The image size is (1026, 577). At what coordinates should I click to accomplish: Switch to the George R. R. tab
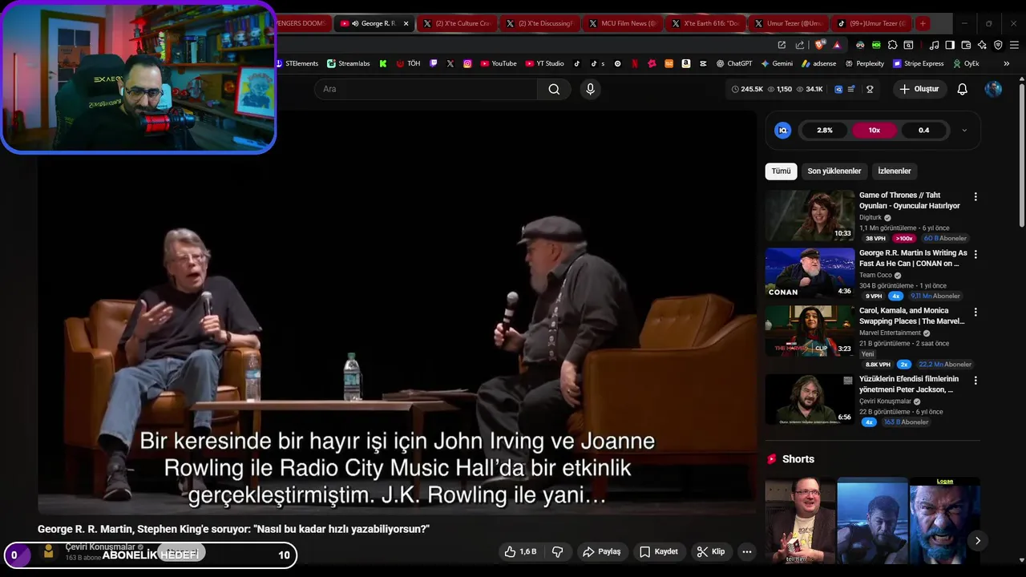374,23
